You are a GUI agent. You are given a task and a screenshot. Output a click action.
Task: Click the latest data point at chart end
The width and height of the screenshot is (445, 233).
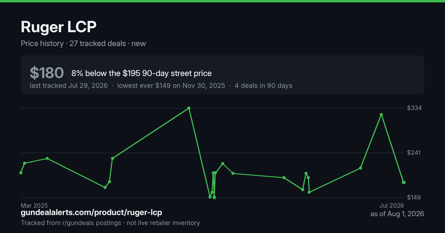404,182
